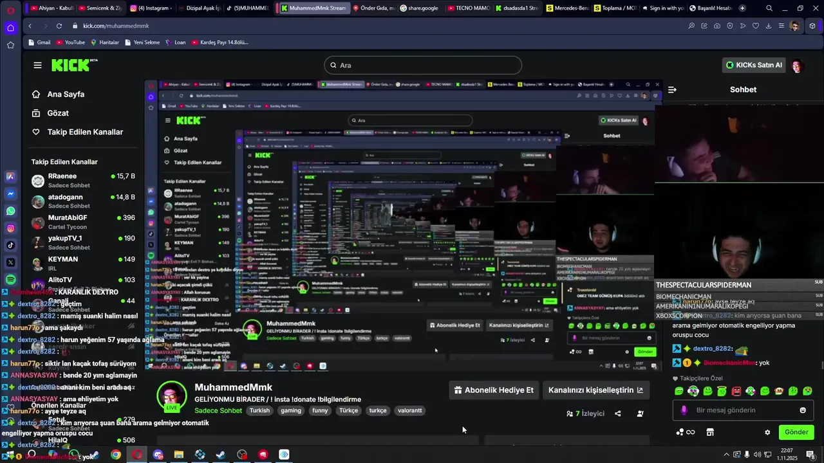Screen dimensions: 824x463
Task: Reload the page
Action: coord(59,26)
